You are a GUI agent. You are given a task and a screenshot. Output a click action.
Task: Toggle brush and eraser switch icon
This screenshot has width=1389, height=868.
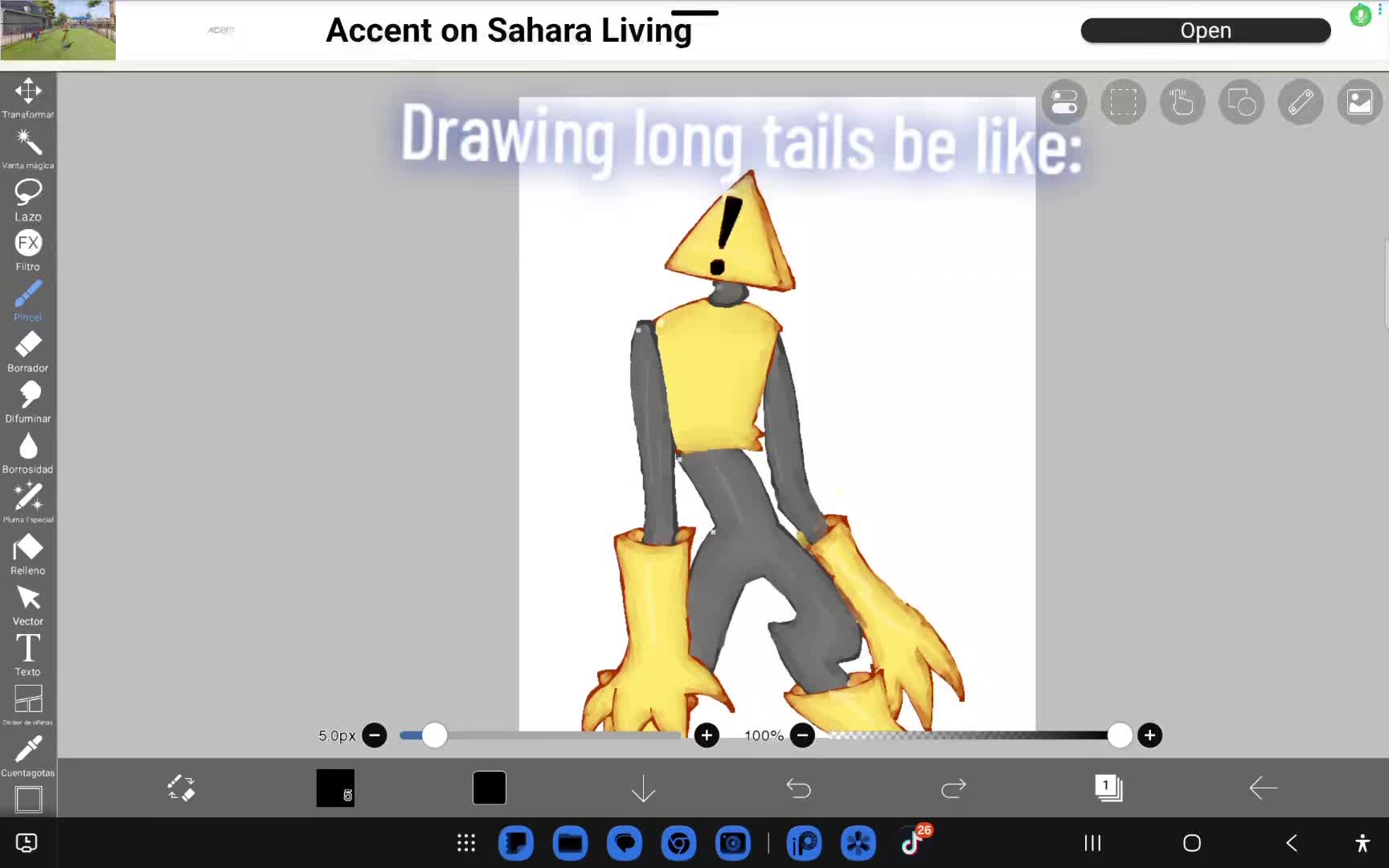(181, 788)
